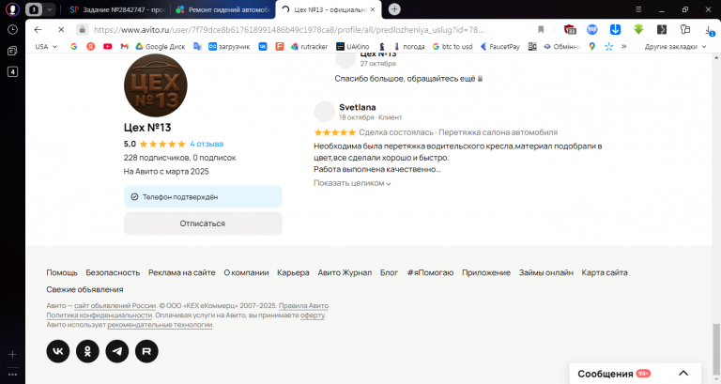This screenshot has width=721, height=384.
Task: Open the Сообщения messages bar
Action: 635,374
